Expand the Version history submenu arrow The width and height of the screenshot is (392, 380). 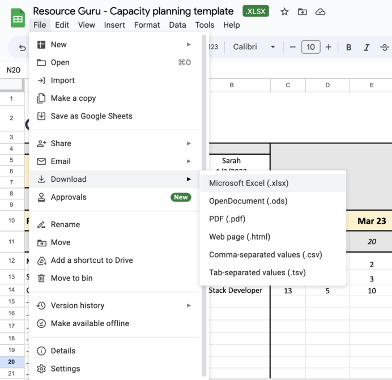(189, 305)
